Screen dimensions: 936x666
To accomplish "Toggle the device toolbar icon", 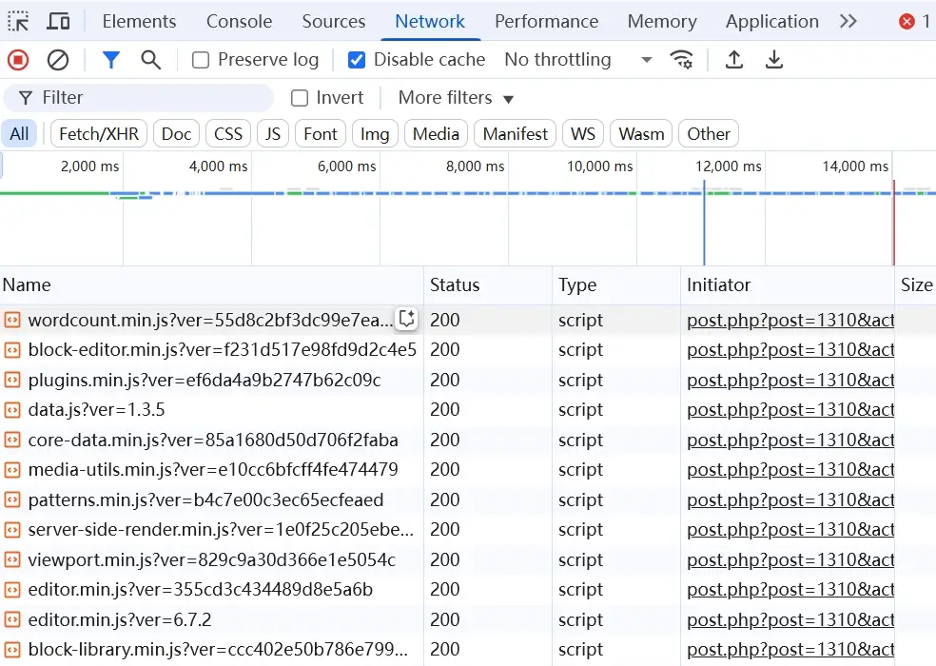I will click(x=58, y=22).
